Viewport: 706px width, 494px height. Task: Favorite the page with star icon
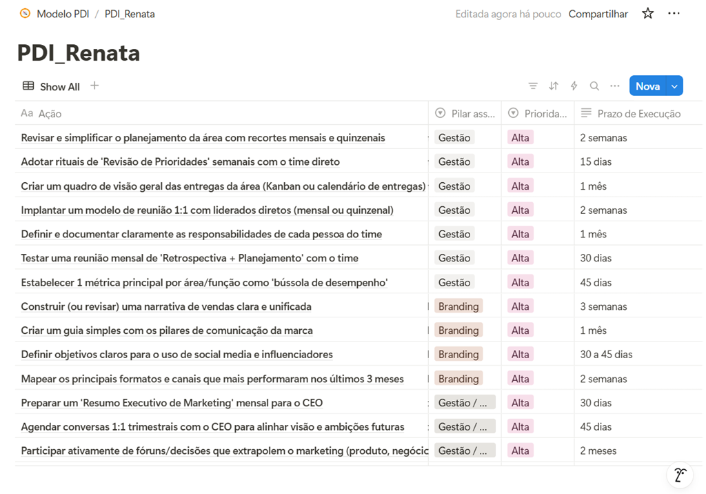click(x=647, y=14)
